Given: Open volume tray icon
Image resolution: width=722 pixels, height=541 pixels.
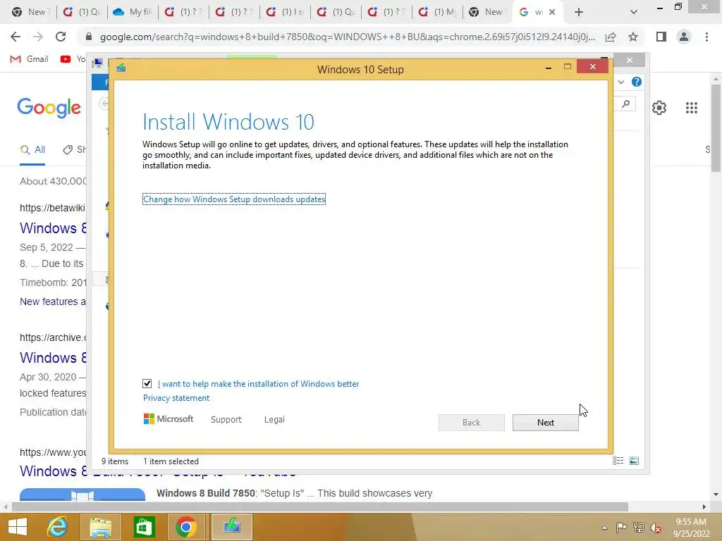Looking at the screenshot, I should 656,528.
